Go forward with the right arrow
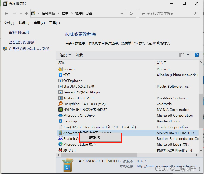 [15, 13]
